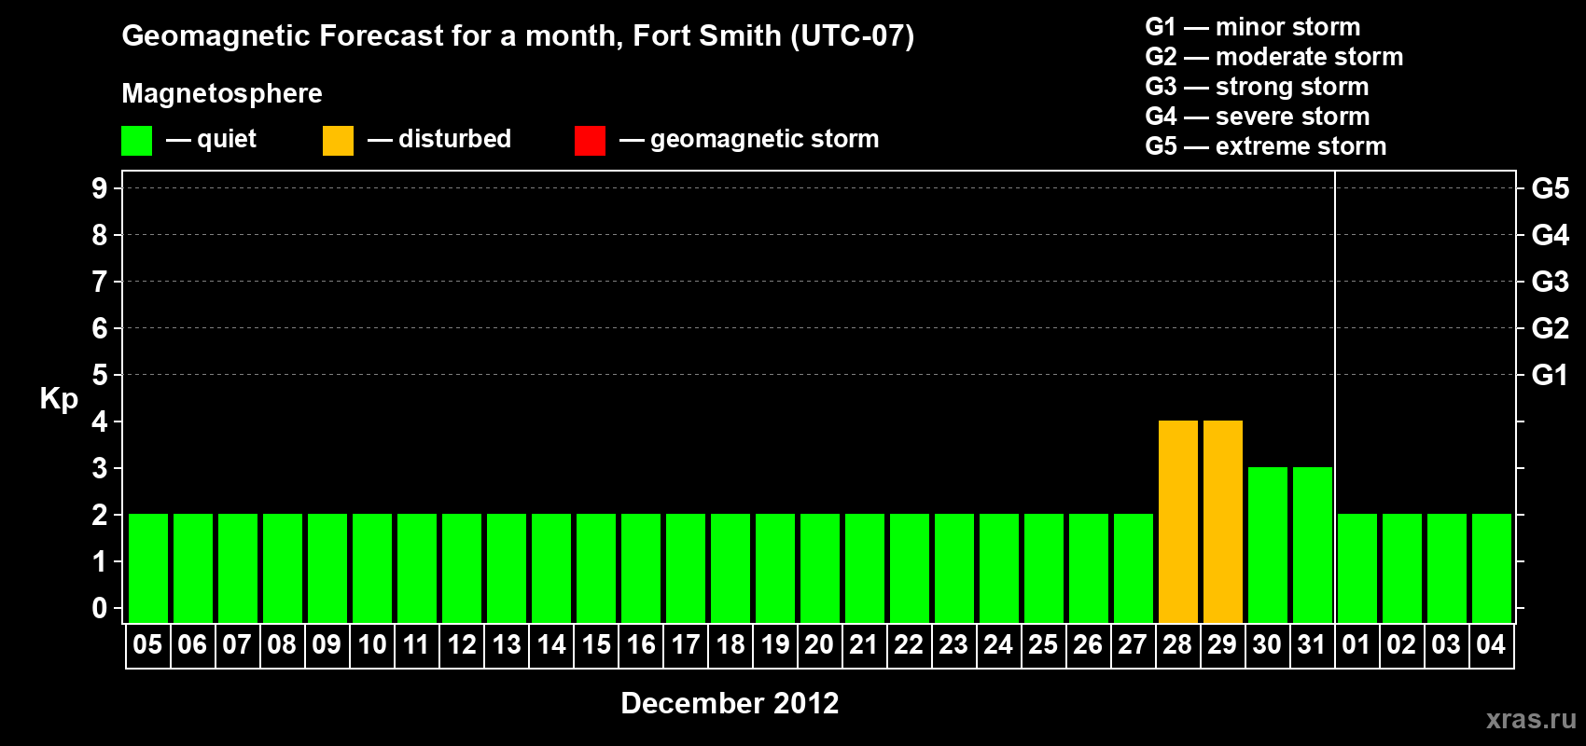Click the 'G2 — moderate storm' legend line
This screenshot has height=746, width=1586.
tap(1274, 57)
